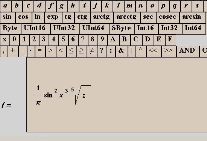Click the digit 7 key

(83, 40)
